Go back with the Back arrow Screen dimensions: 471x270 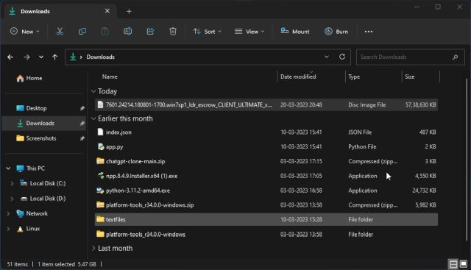pos(10,57)
